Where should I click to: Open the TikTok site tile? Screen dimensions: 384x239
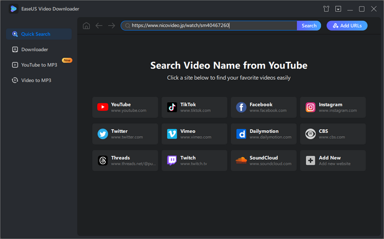(194, 107)
